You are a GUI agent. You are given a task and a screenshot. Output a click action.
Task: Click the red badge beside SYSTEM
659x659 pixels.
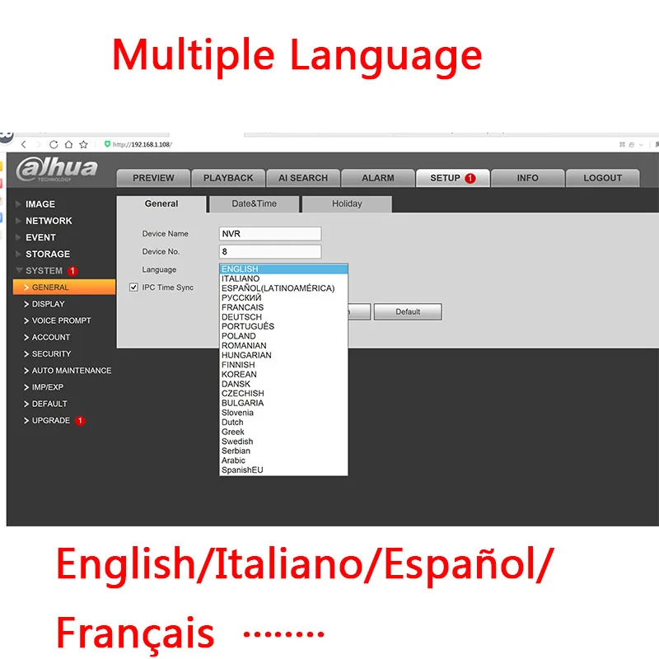pos(72,271)
